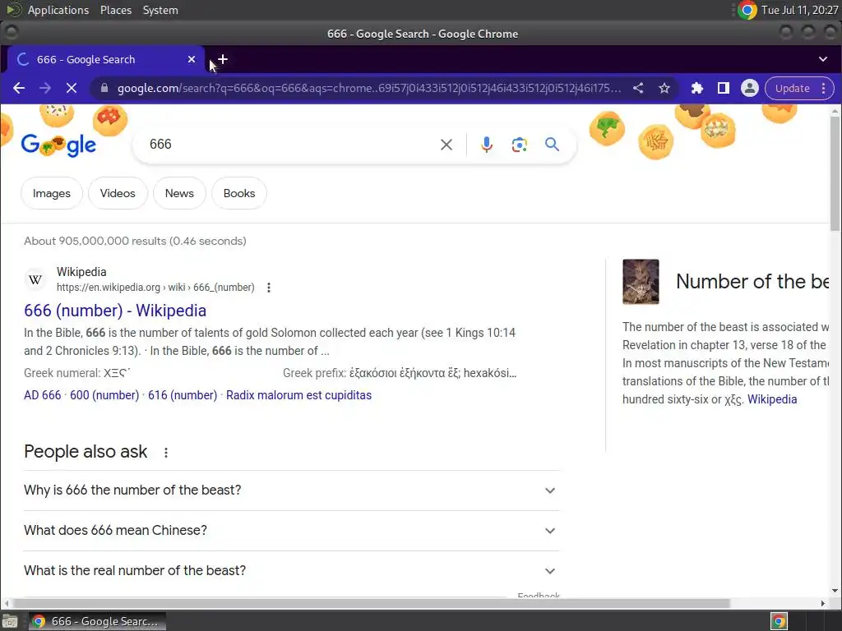
Task: Start voice search with microphone
Action: 487,145
